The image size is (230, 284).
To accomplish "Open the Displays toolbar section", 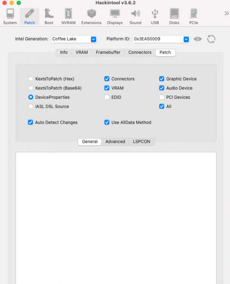I will point(115,17).
